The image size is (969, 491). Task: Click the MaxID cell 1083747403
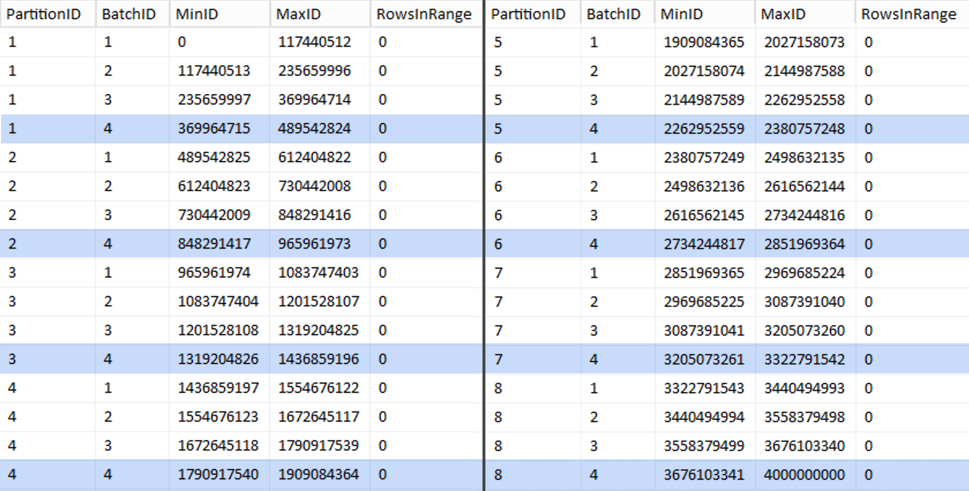[320, 273]
